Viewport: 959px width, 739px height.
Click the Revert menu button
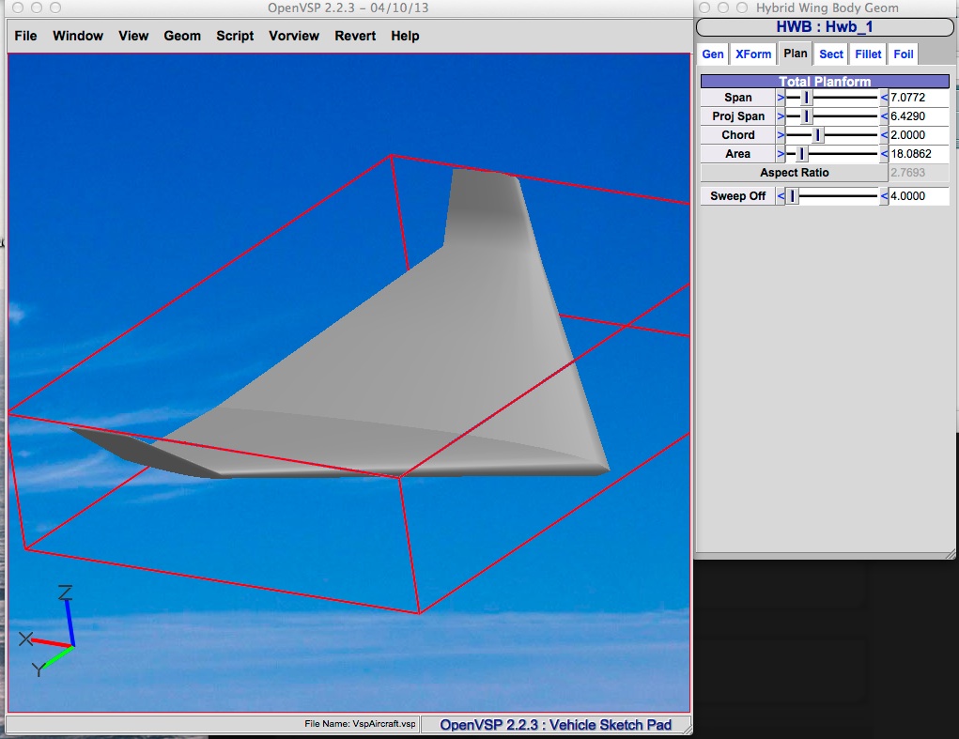[x=355, y=36]
